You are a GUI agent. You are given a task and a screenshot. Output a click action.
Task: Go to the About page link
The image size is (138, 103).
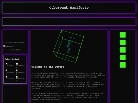coord(67,22)
